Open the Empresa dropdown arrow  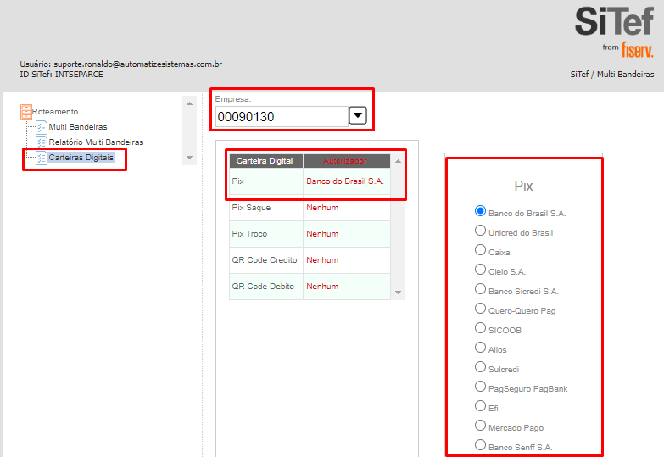point(358,115)
